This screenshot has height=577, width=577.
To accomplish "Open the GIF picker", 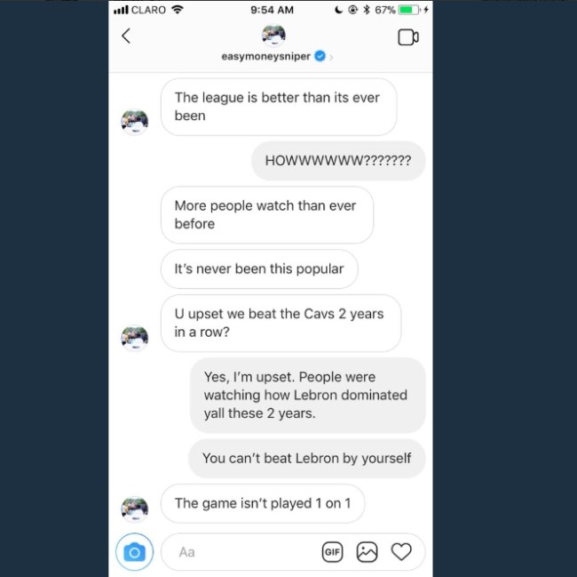I will click(332, 552).
